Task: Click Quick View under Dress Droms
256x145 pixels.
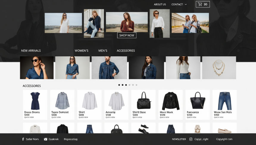Action: click(x=29, y=117)
